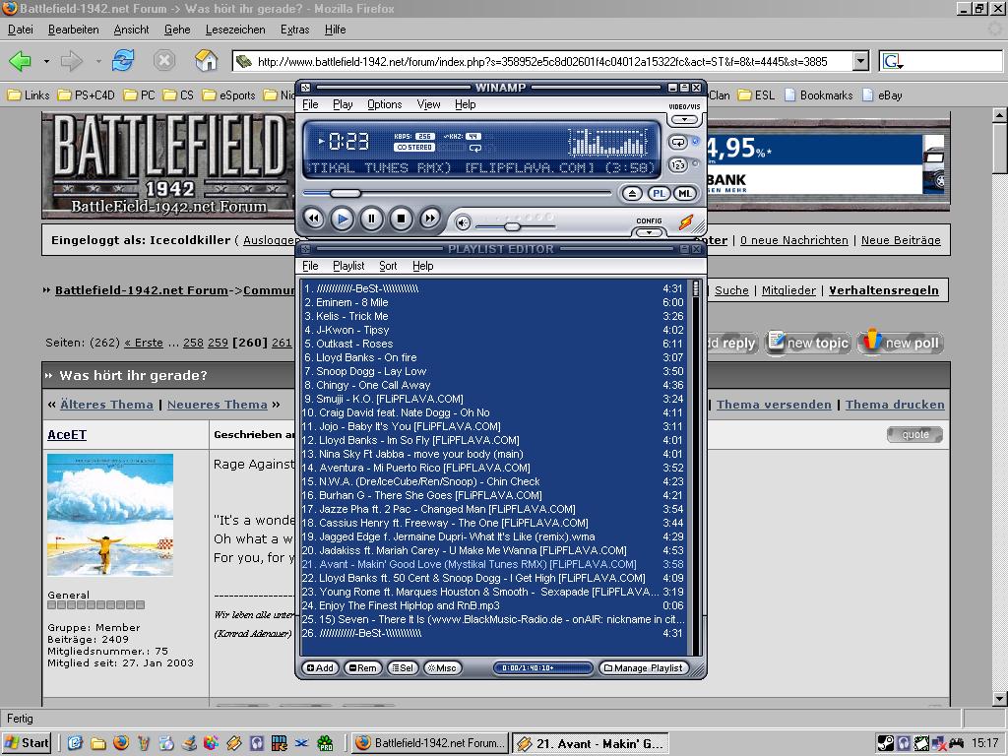1008x756 pixels.
Task: Click the Sel button in playlist editor
Action: (403, 668)
